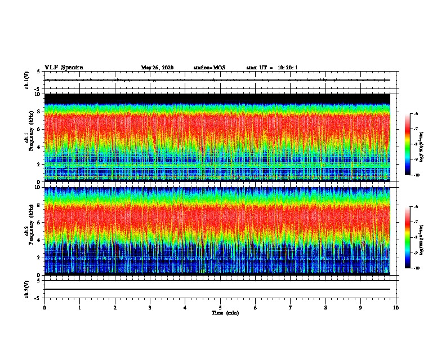Click ch.1 frequency tick label "6"
The height and width of the screenshot is (345, 446).
(39, 129)
